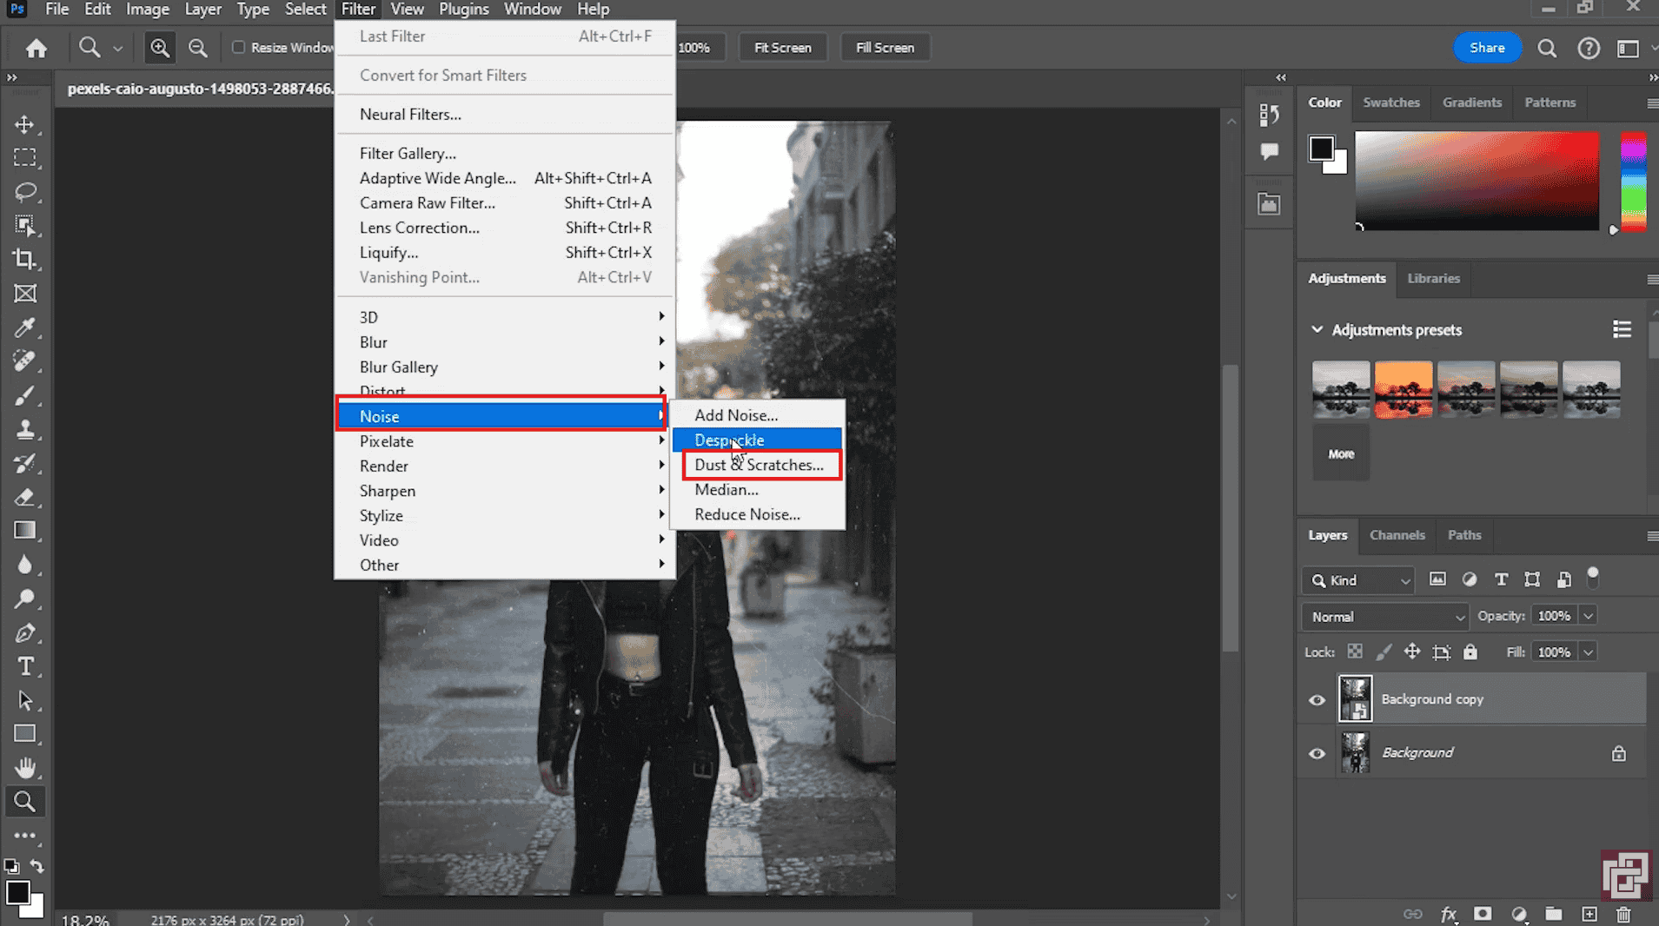Select the Lasso tool

click(x=24, y=191)
